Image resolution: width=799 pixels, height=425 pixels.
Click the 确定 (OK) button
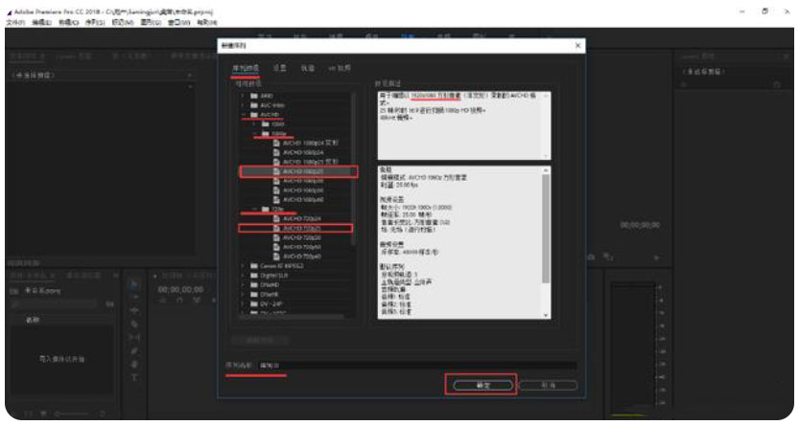(x=482, y=385)
